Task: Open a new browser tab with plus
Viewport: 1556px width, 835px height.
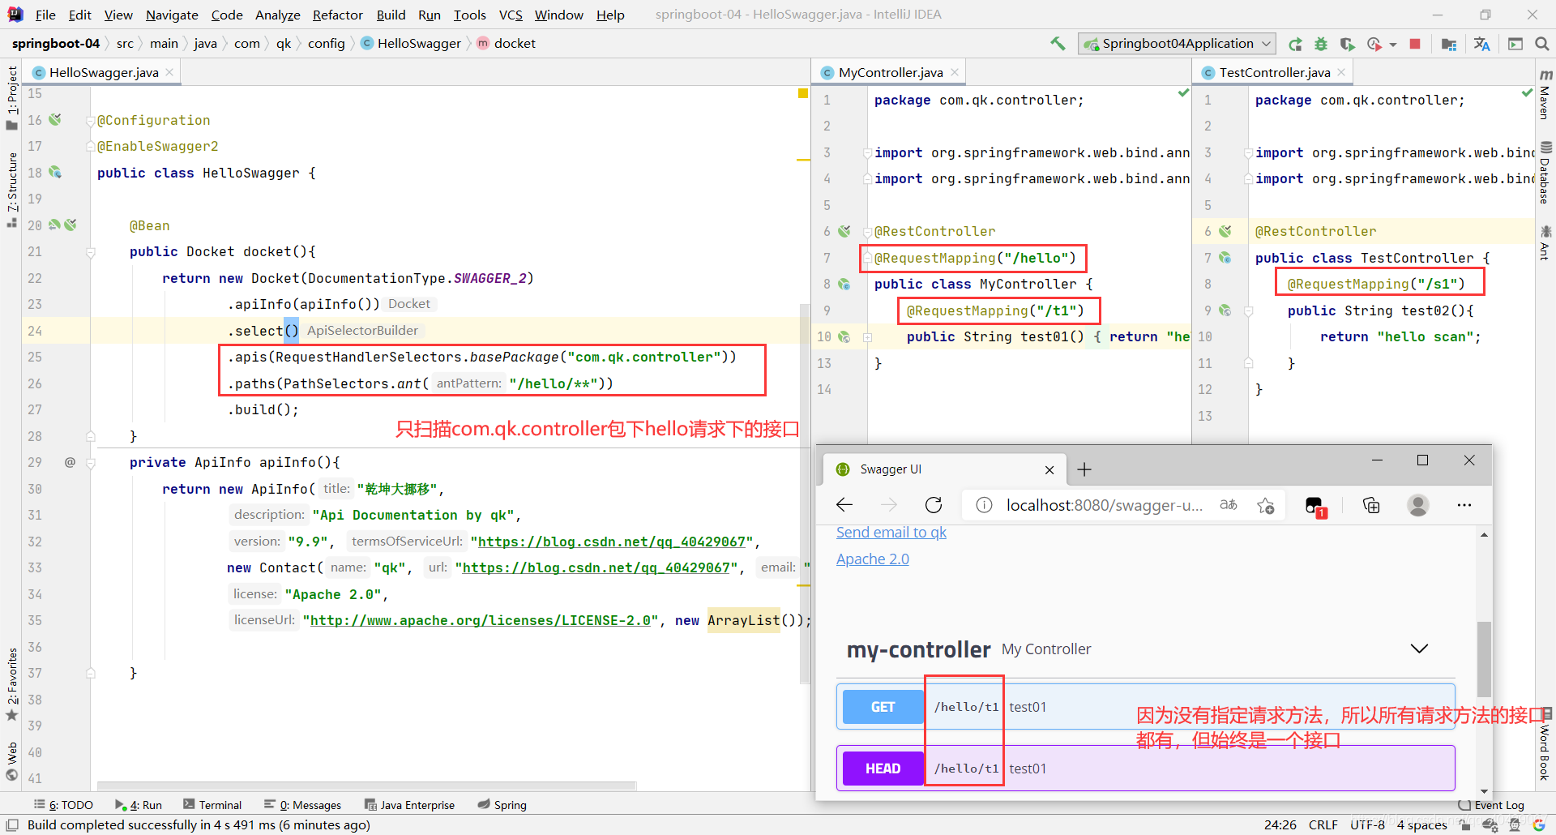Action: [x=1084, y=469]
